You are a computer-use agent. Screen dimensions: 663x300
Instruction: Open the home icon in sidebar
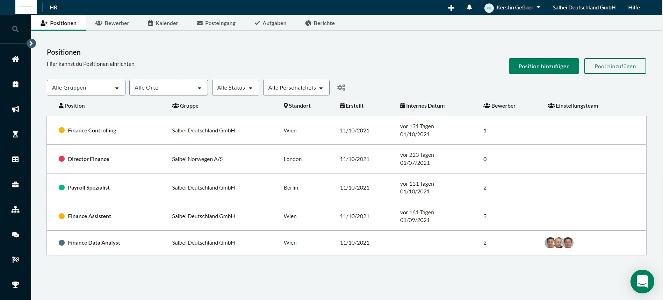(x=15, y=59)
